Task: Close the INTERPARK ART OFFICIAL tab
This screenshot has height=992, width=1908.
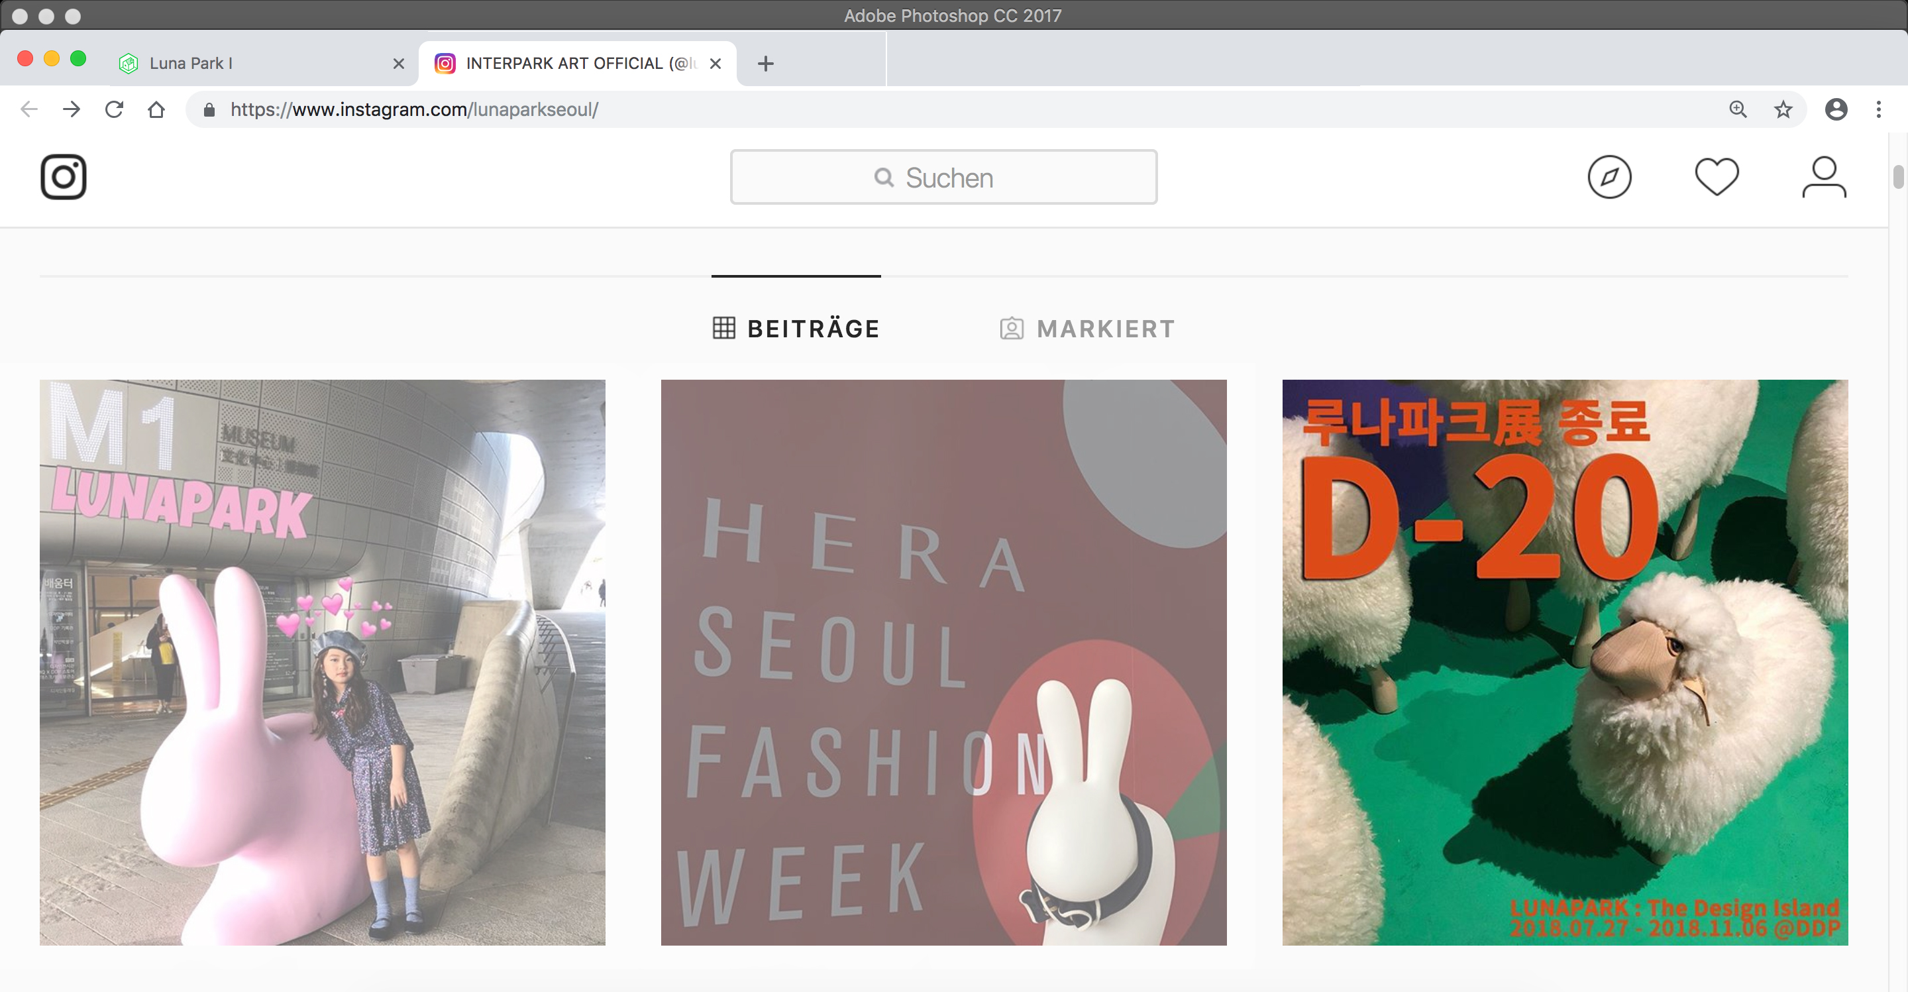Action: [x=715, y=64]
